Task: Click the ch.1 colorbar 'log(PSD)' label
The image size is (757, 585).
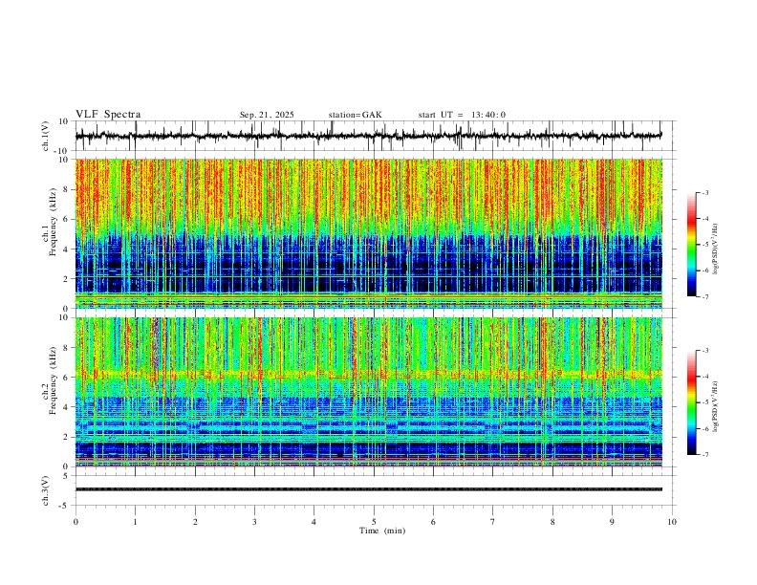Action: point(716,249)
